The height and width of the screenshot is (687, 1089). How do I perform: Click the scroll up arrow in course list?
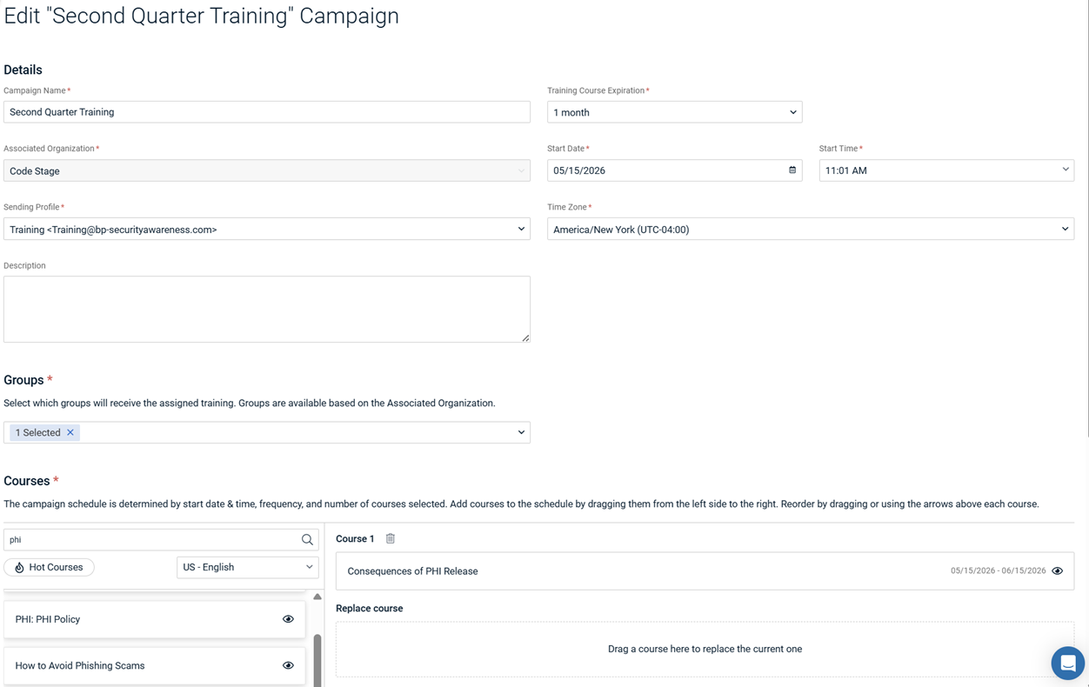(317, 597)
